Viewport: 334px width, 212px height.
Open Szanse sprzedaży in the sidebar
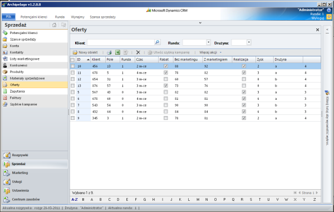coord(35,39)
